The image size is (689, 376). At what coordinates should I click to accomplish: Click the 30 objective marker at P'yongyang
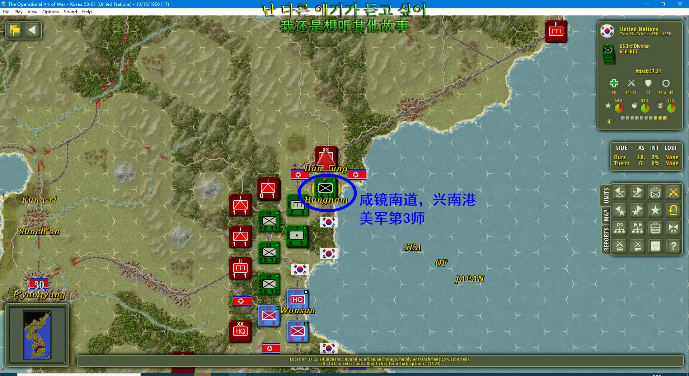(x=39, y=285)
